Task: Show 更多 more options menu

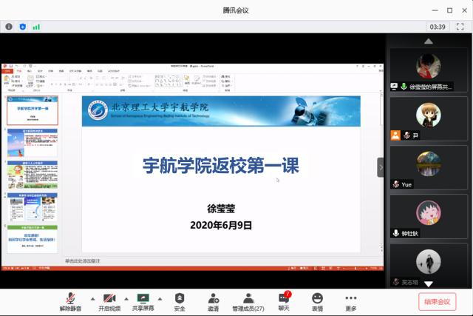Action: point(351,300)
